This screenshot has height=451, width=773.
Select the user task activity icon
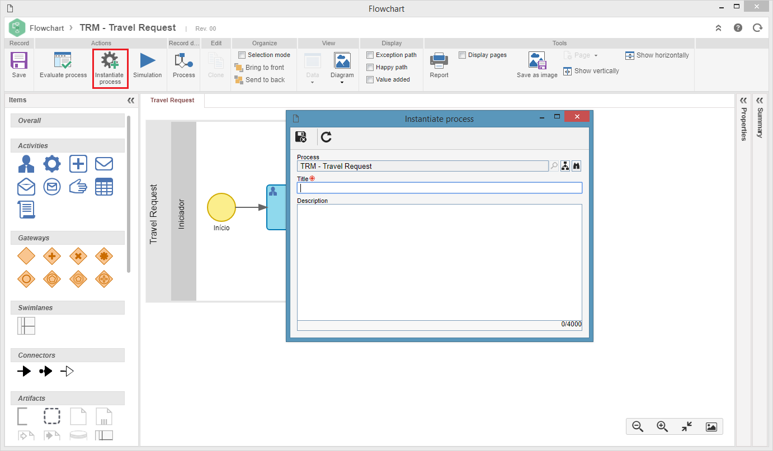(26, 164)
